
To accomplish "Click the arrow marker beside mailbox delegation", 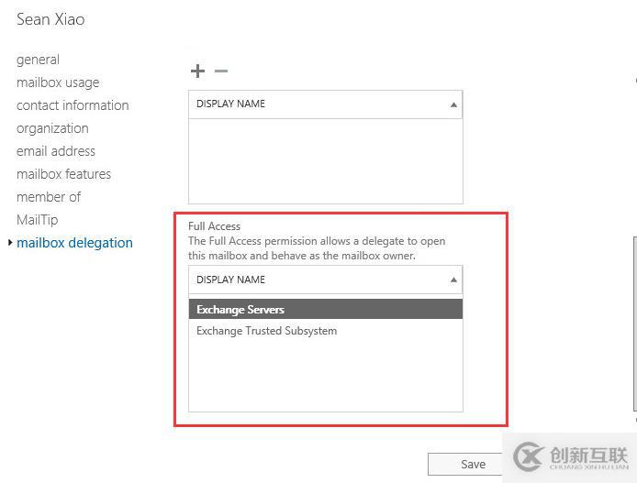I will pos(10,243).
